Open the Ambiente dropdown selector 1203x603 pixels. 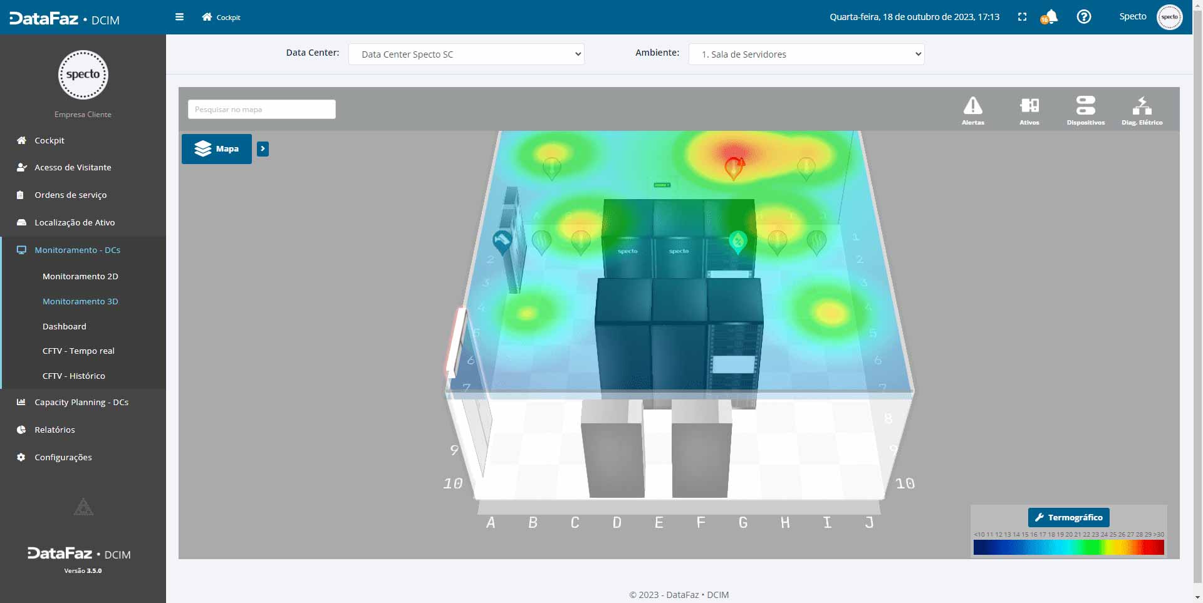(806, 54)
